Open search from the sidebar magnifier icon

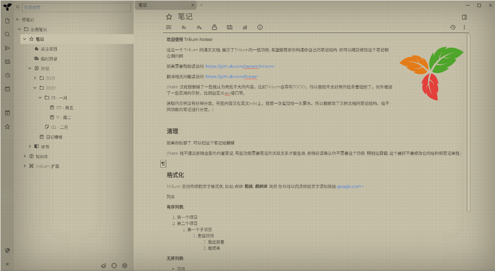coord(7,34)
